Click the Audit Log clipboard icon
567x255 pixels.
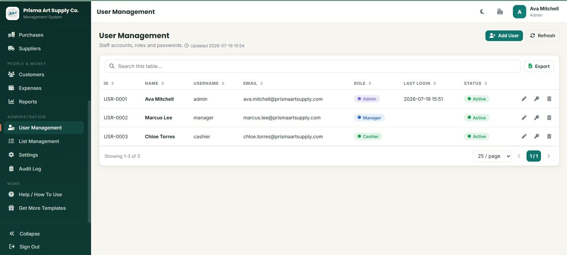[11, 169]
